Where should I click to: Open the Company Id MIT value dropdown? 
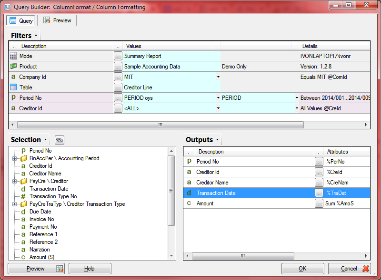point(218,77)
